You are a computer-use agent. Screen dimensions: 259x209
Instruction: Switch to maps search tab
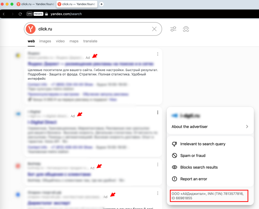(x=74, y=41)
